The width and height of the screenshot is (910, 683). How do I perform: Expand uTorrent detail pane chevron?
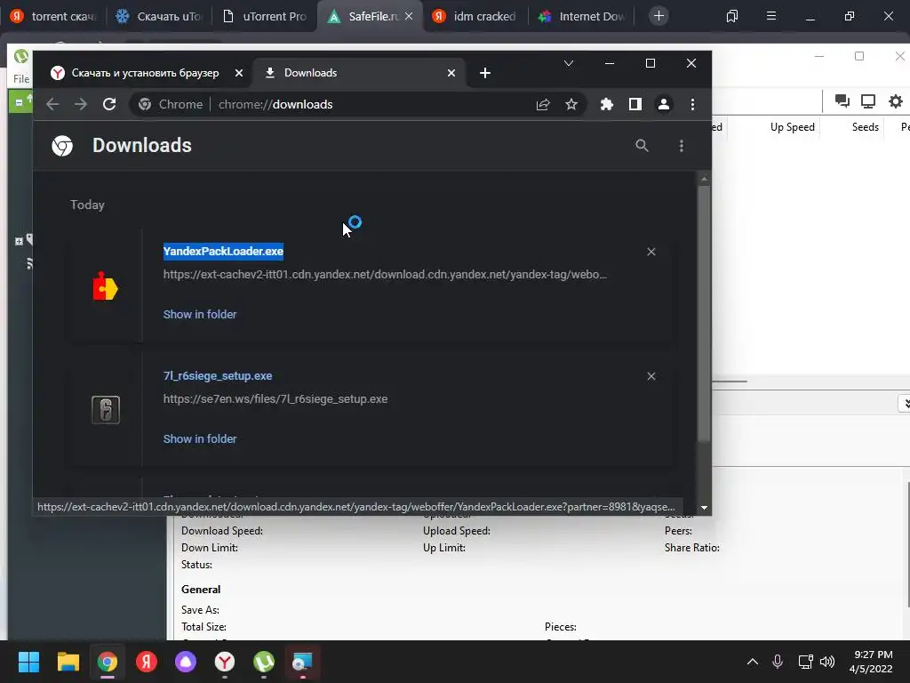[x=906, y=403]
